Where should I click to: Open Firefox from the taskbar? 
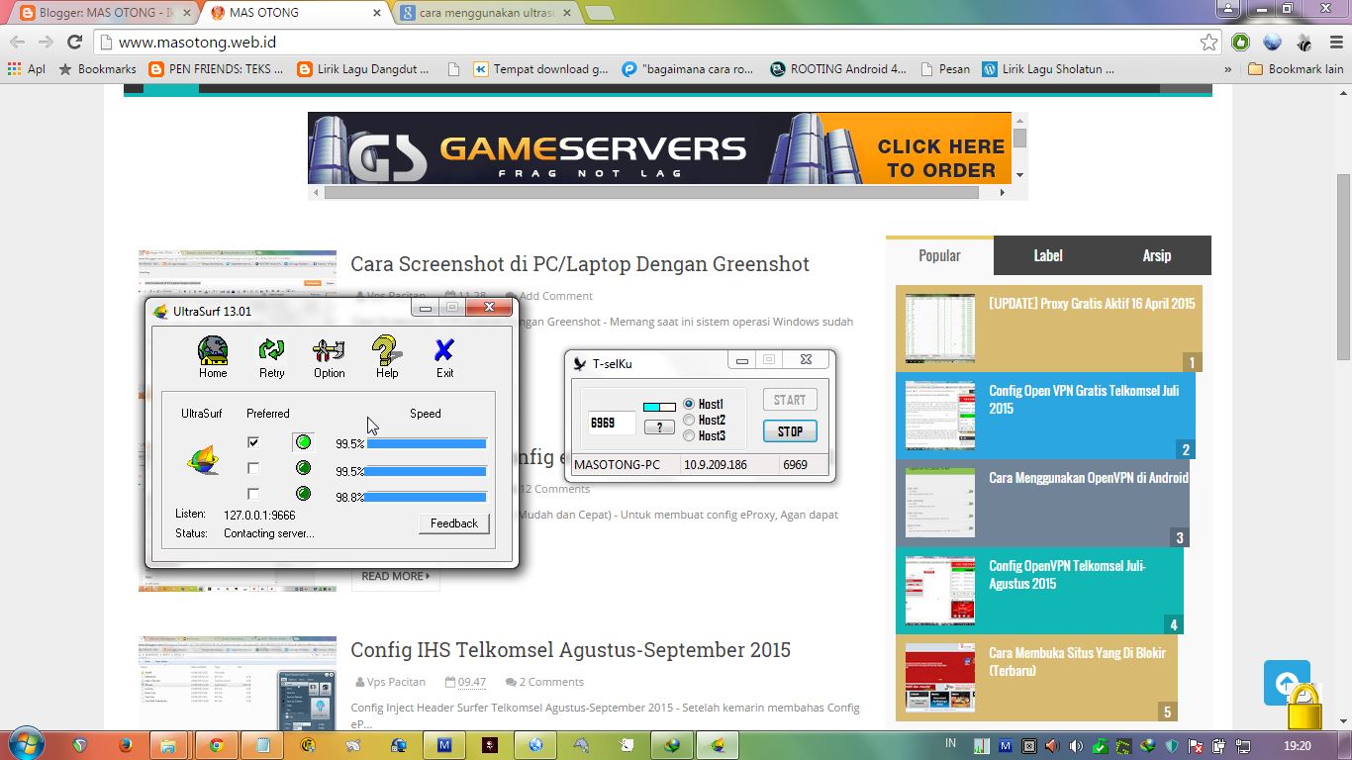126,745
